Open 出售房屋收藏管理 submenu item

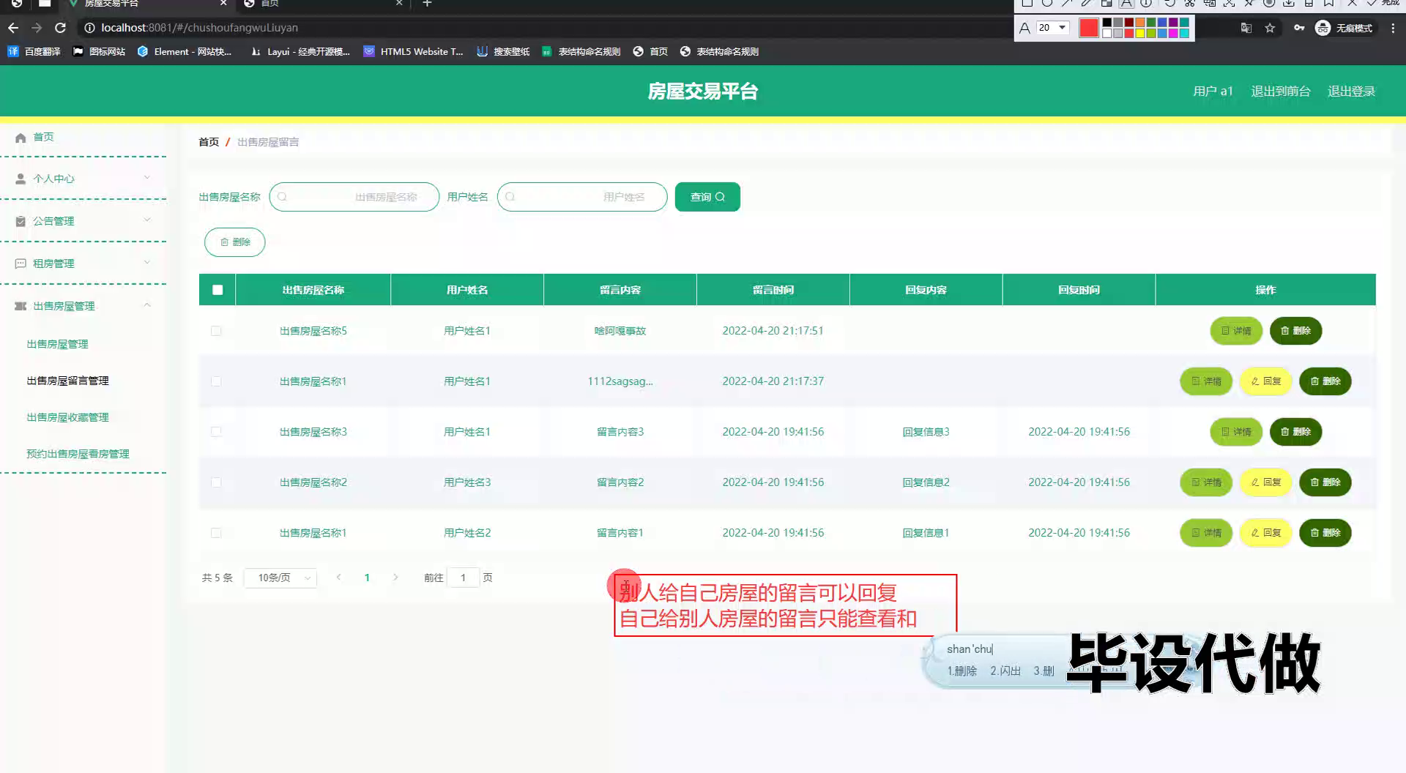[x=68, y=417]
